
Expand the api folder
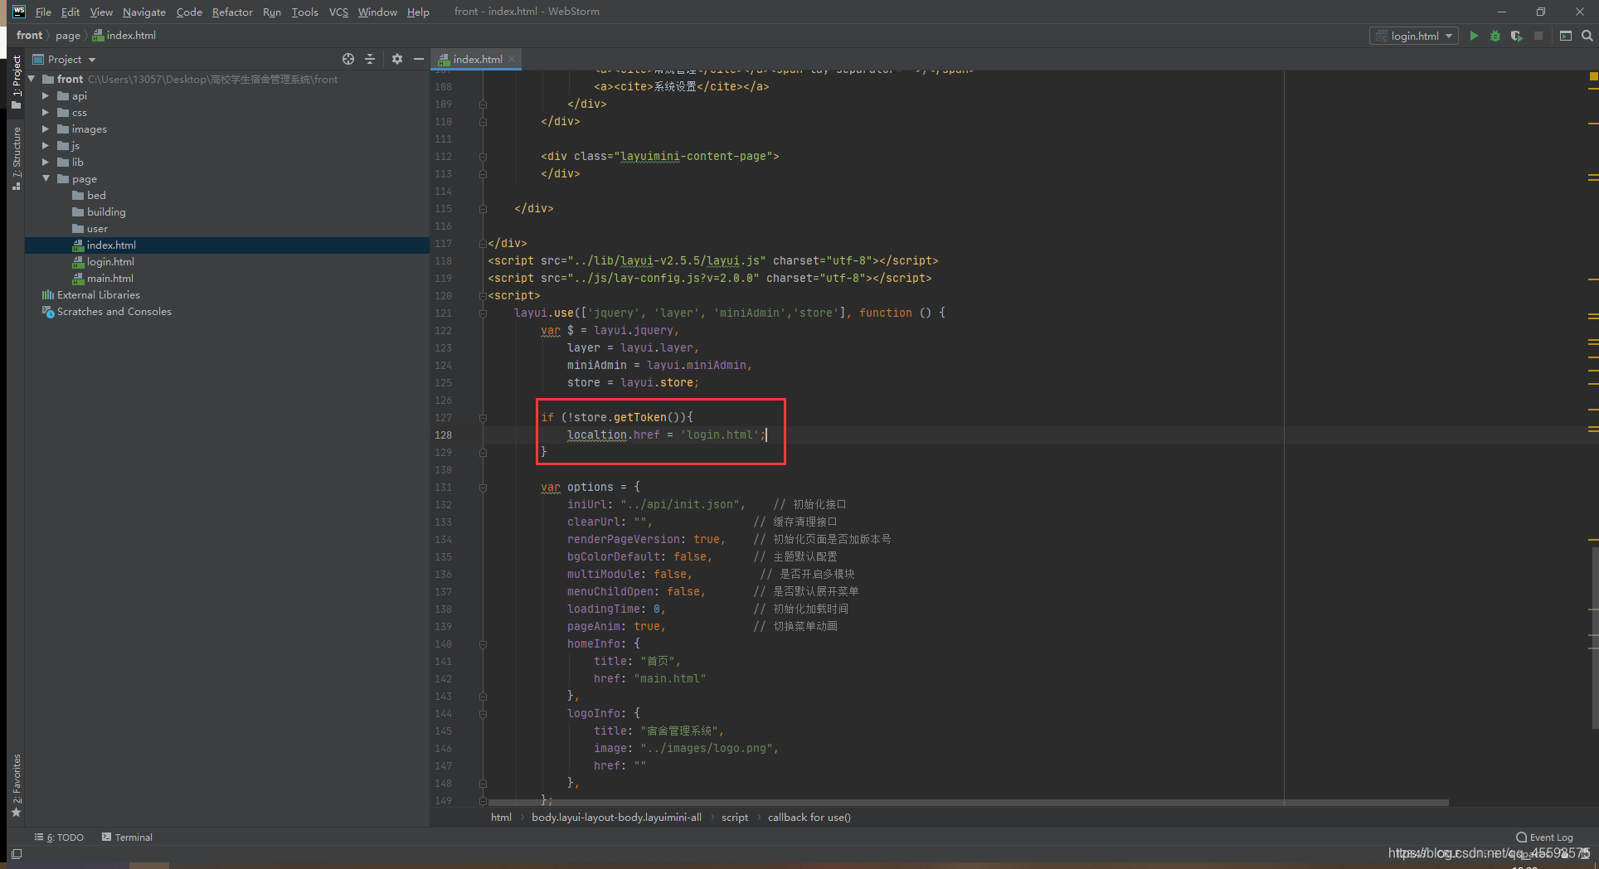point(46,96)
